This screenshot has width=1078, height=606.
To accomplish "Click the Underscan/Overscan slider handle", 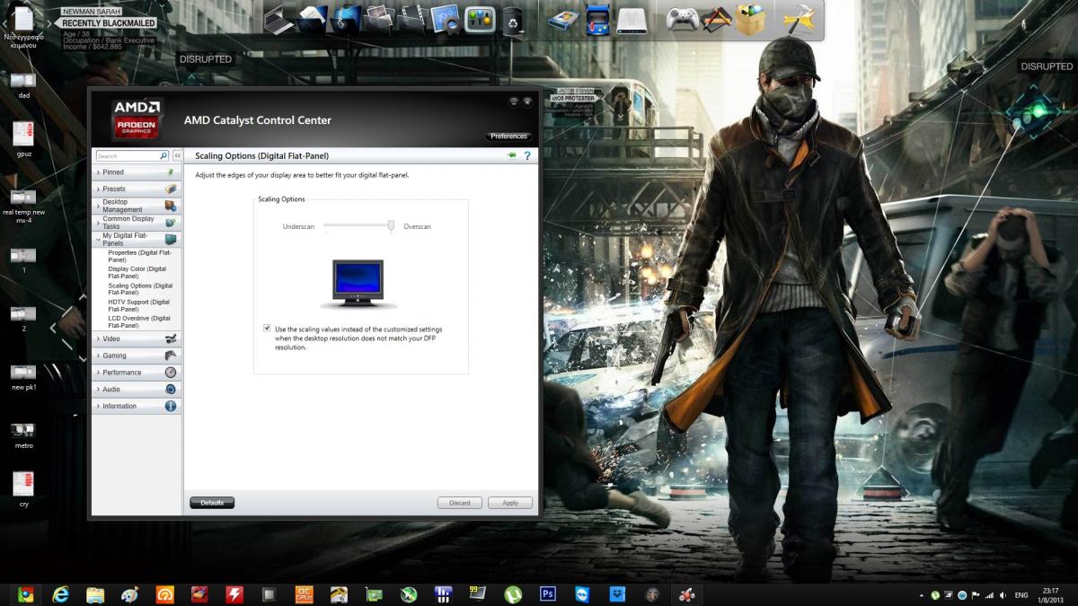I will click(391, 225).
